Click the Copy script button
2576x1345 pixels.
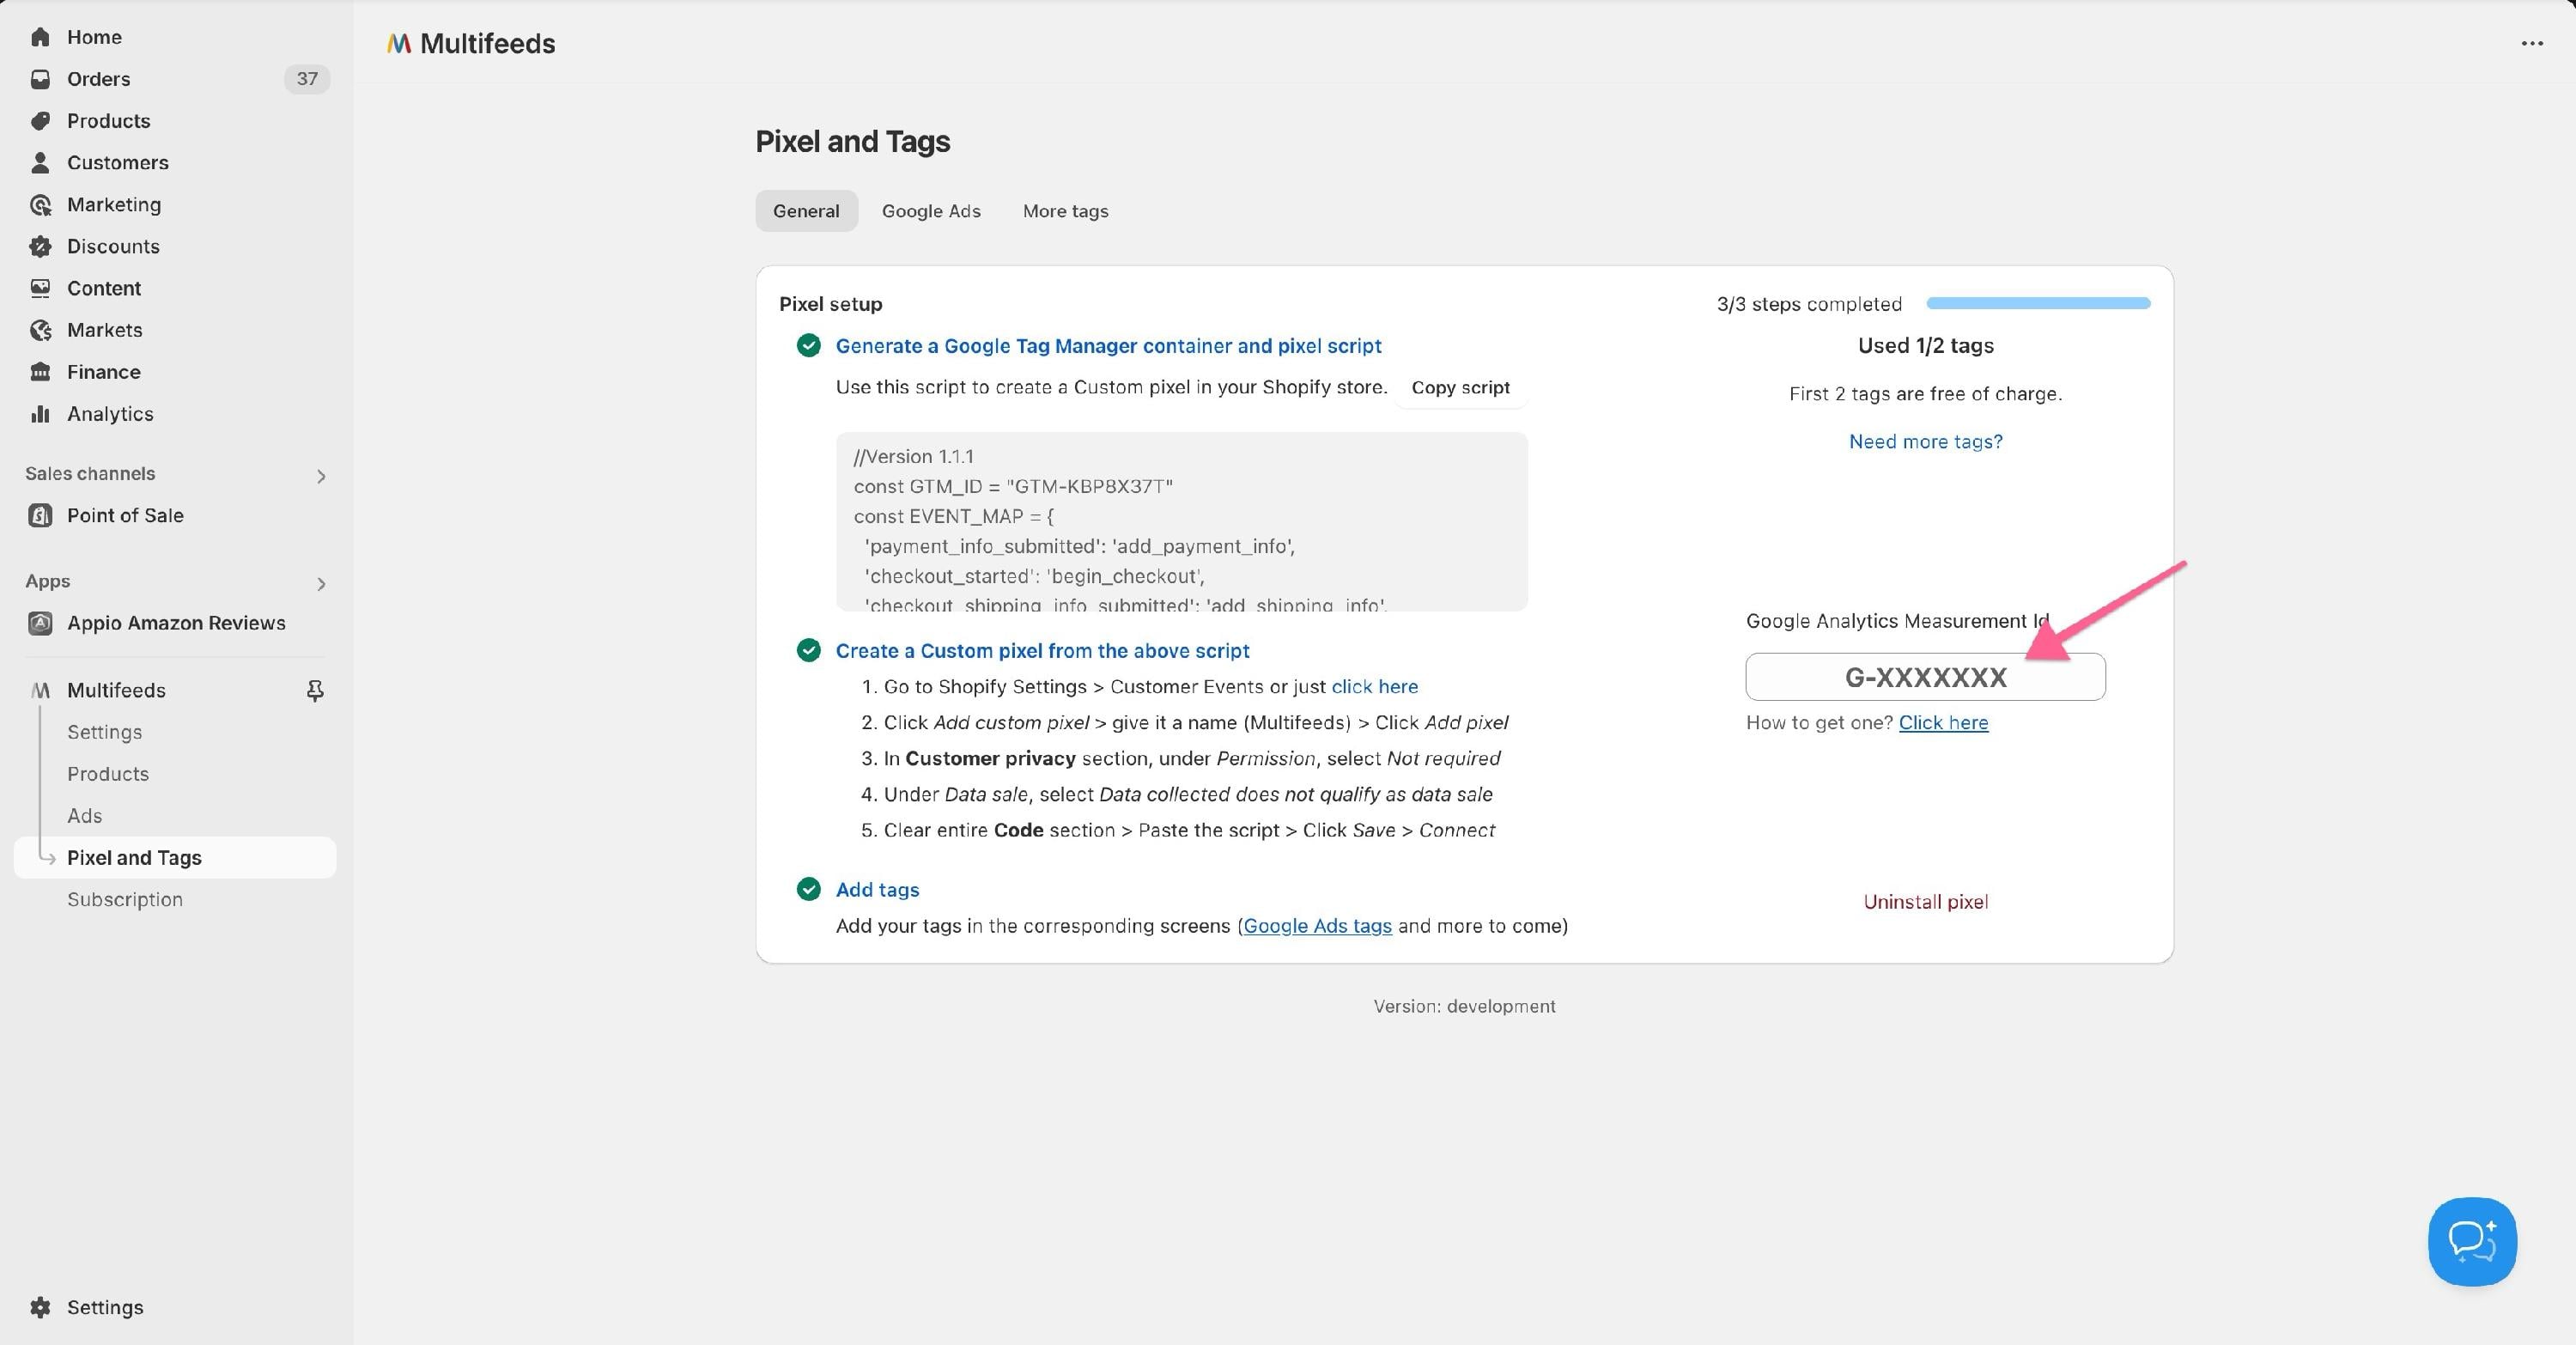click(x=1460, y=387)
